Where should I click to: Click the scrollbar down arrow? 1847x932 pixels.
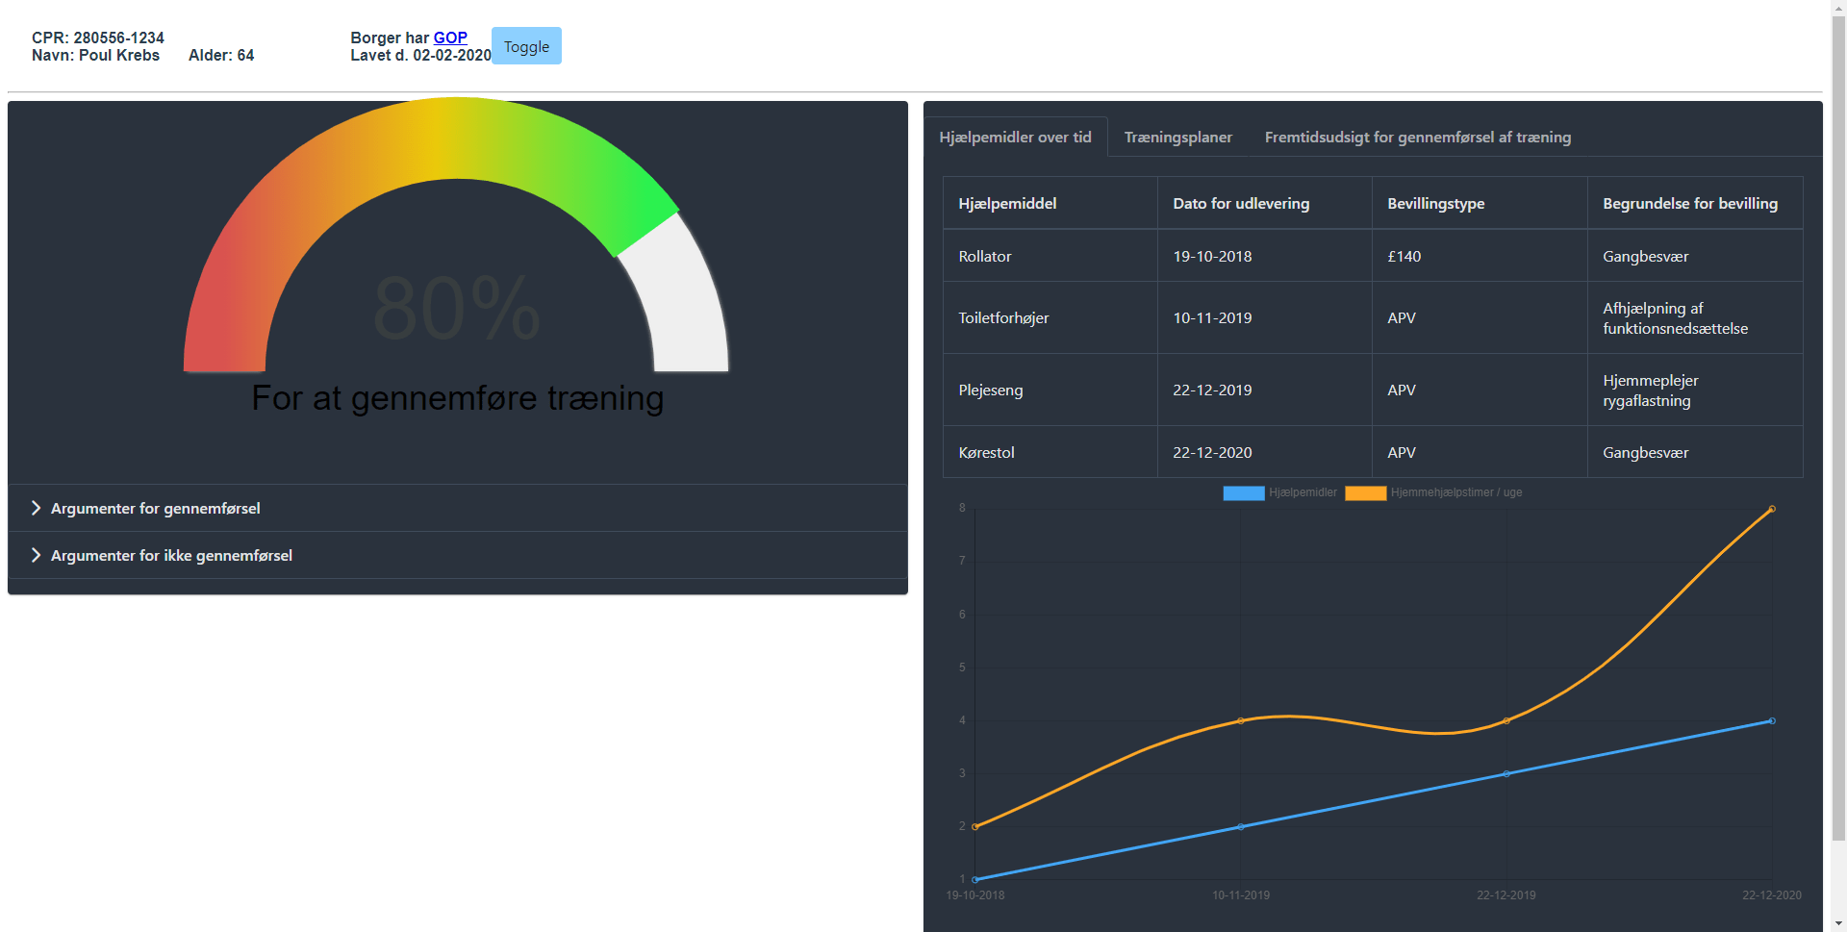click(1838, 923)
